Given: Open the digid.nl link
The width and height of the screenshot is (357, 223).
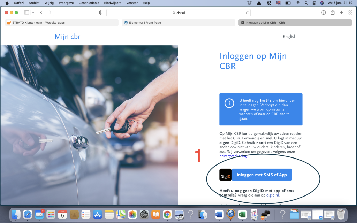Looking at the screenshot, I should click(x=272, y=195).
